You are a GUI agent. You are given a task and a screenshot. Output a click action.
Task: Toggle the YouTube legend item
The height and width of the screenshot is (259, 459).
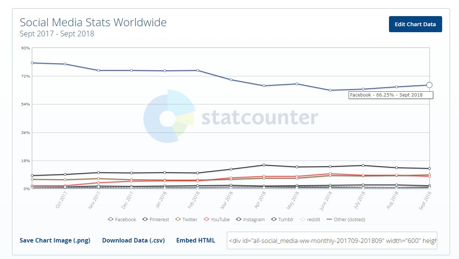(217, 219)
